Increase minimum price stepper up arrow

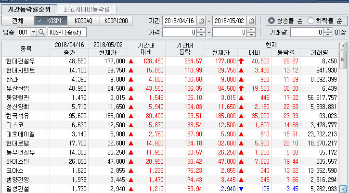tap(201, 30)
